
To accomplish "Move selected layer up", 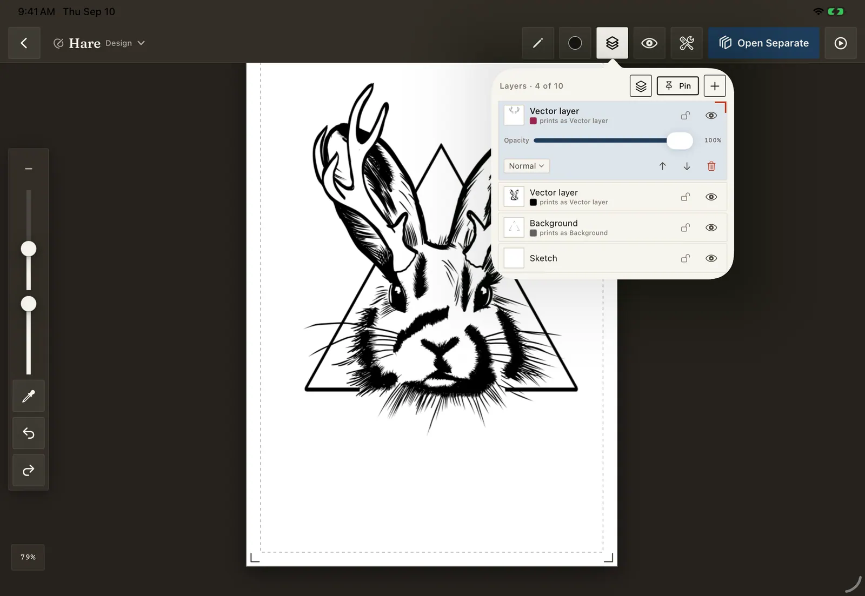I will 662,166.
